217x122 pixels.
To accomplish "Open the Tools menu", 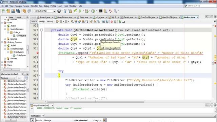I will click(x=66, y=6).
